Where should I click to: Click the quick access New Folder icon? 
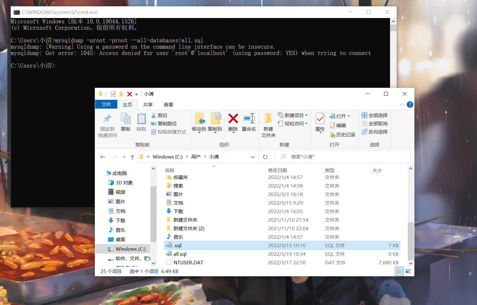point(121,94)
